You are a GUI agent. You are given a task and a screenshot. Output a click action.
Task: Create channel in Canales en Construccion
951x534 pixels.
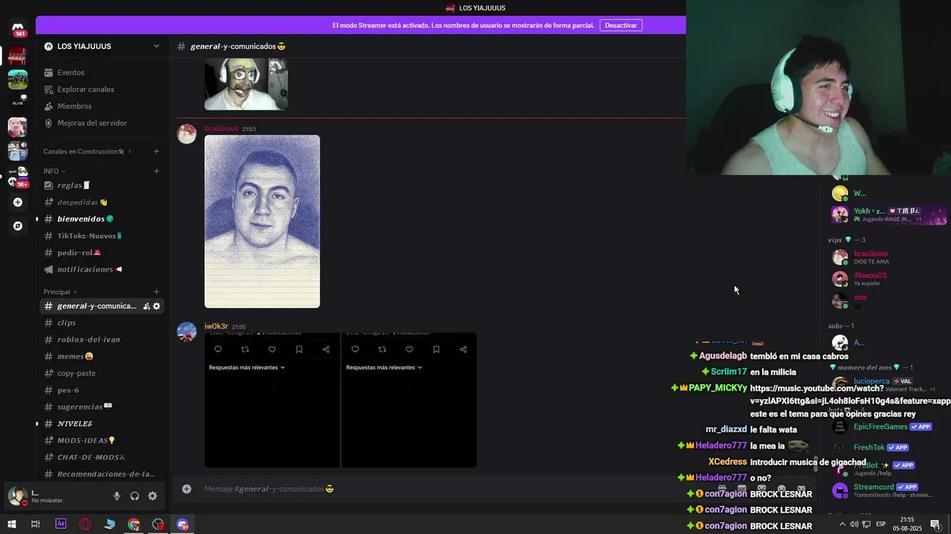156,151
